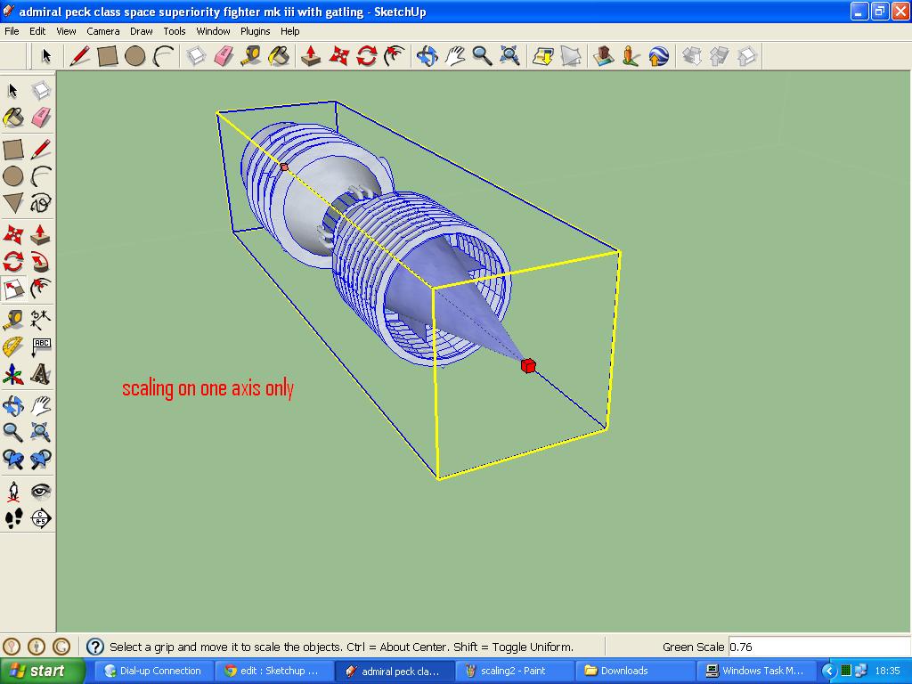Pick the Line pencil in horizontal toolbar
The image size is (912, 684).
(x=79, y=56)
